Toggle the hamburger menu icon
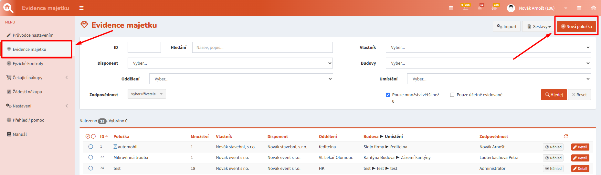The height and width of the screenshot is (175, 601). click(81, 8)
